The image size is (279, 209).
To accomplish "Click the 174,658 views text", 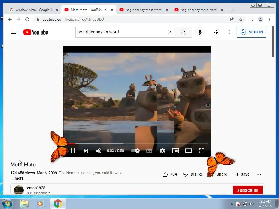I will pos(23,173).
